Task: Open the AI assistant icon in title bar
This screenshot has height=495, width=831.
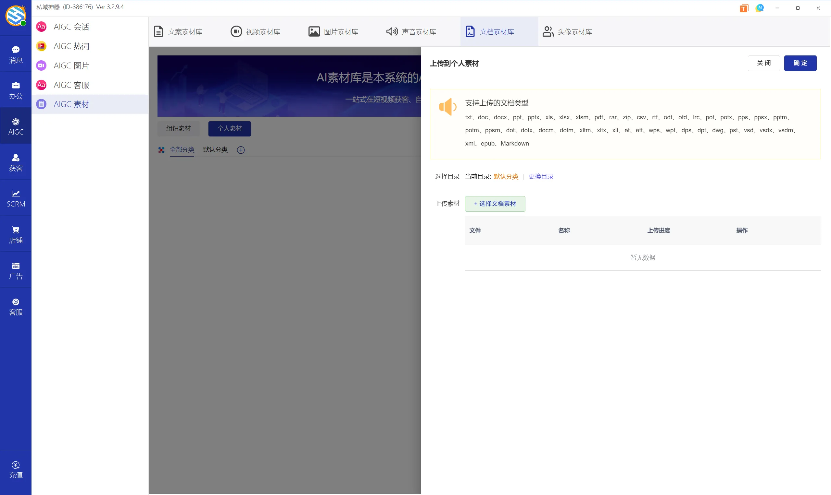Action: coord(760,8)
